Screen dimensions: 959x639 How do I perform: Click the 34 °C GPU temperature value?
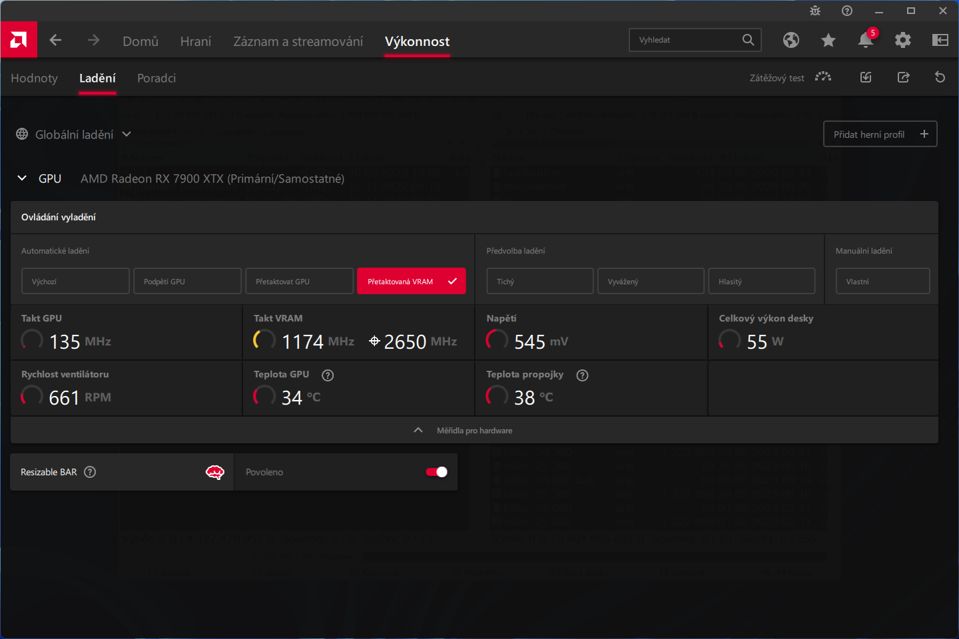click(301, 397)
